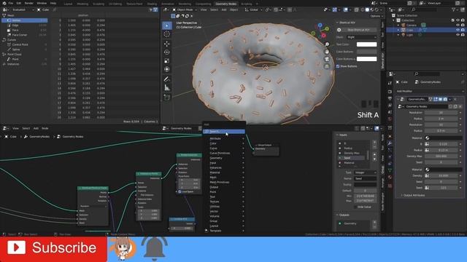Select the Annotate tool in the viewport toolbar
This screenshot has width=467, height=262.
pyautogui.click(x=167, y=79)
